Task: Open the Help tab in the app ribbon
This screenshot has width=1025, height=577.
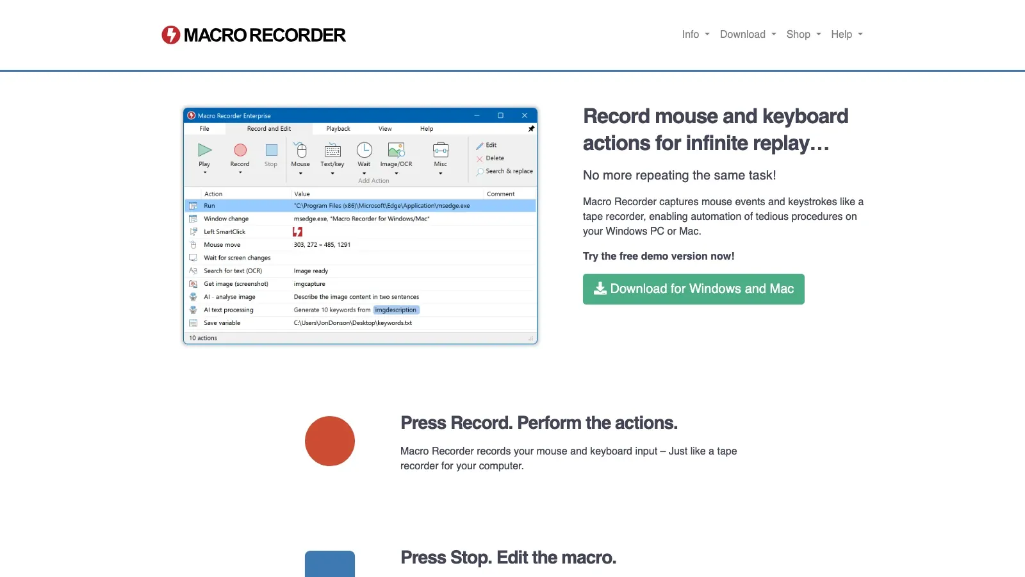Action: click(427, 129)
